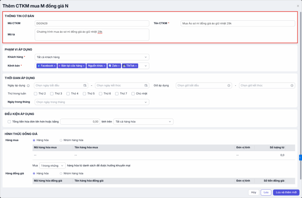Open the Tất cả hàng hóa dropdown
The height and width of the screenshot is (198, 302).
point(143,122)
